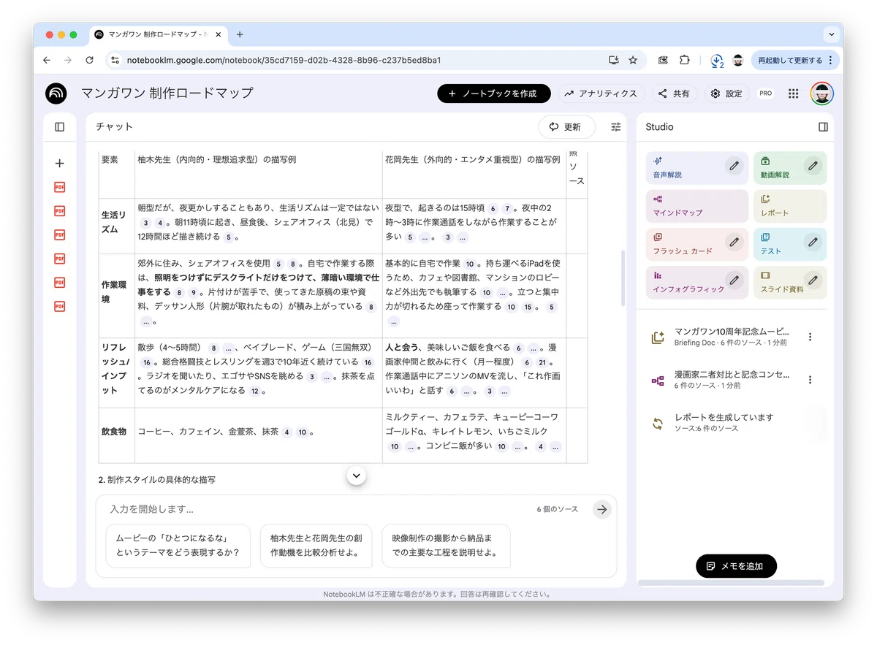Add a new source with plus icon
877x645 pixels.
[60, 164]
